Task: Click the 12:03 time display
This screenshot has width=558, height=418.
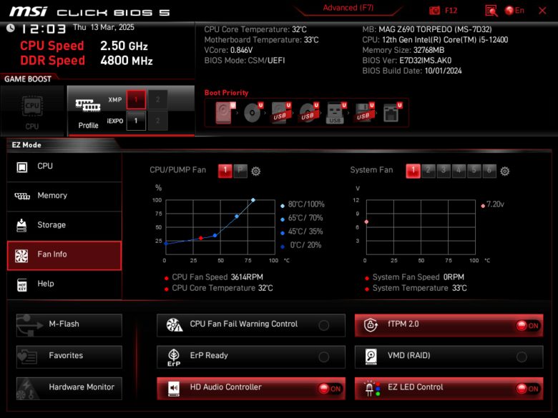Action: (x=44, y=29)
